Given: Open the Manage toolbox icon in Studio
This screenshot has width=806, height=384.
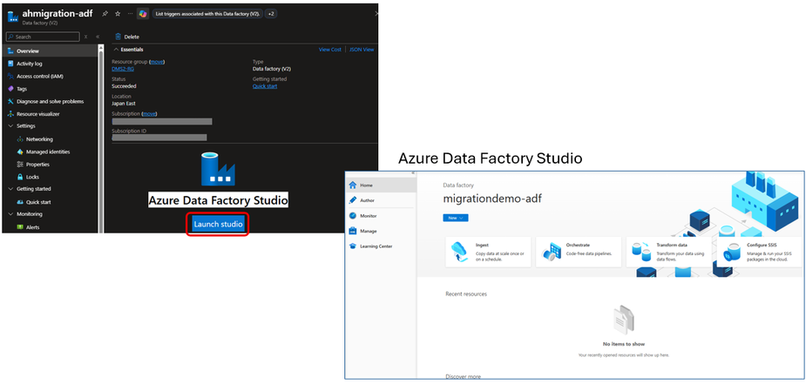Looking at the screenshot, I should click(353, 231).
